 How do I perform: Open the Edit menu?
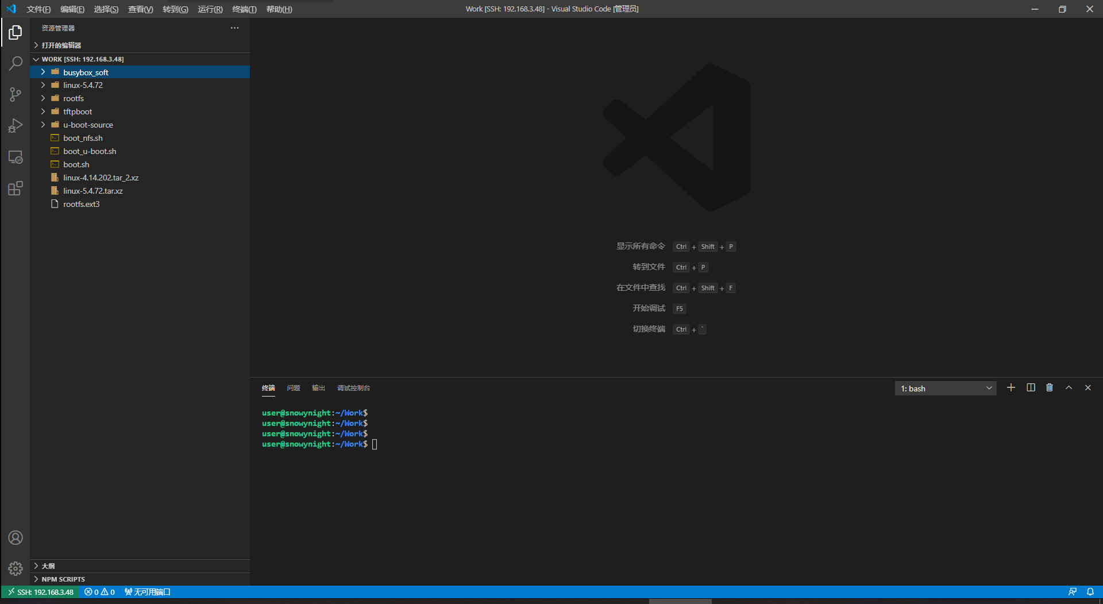tap(72, 9)
